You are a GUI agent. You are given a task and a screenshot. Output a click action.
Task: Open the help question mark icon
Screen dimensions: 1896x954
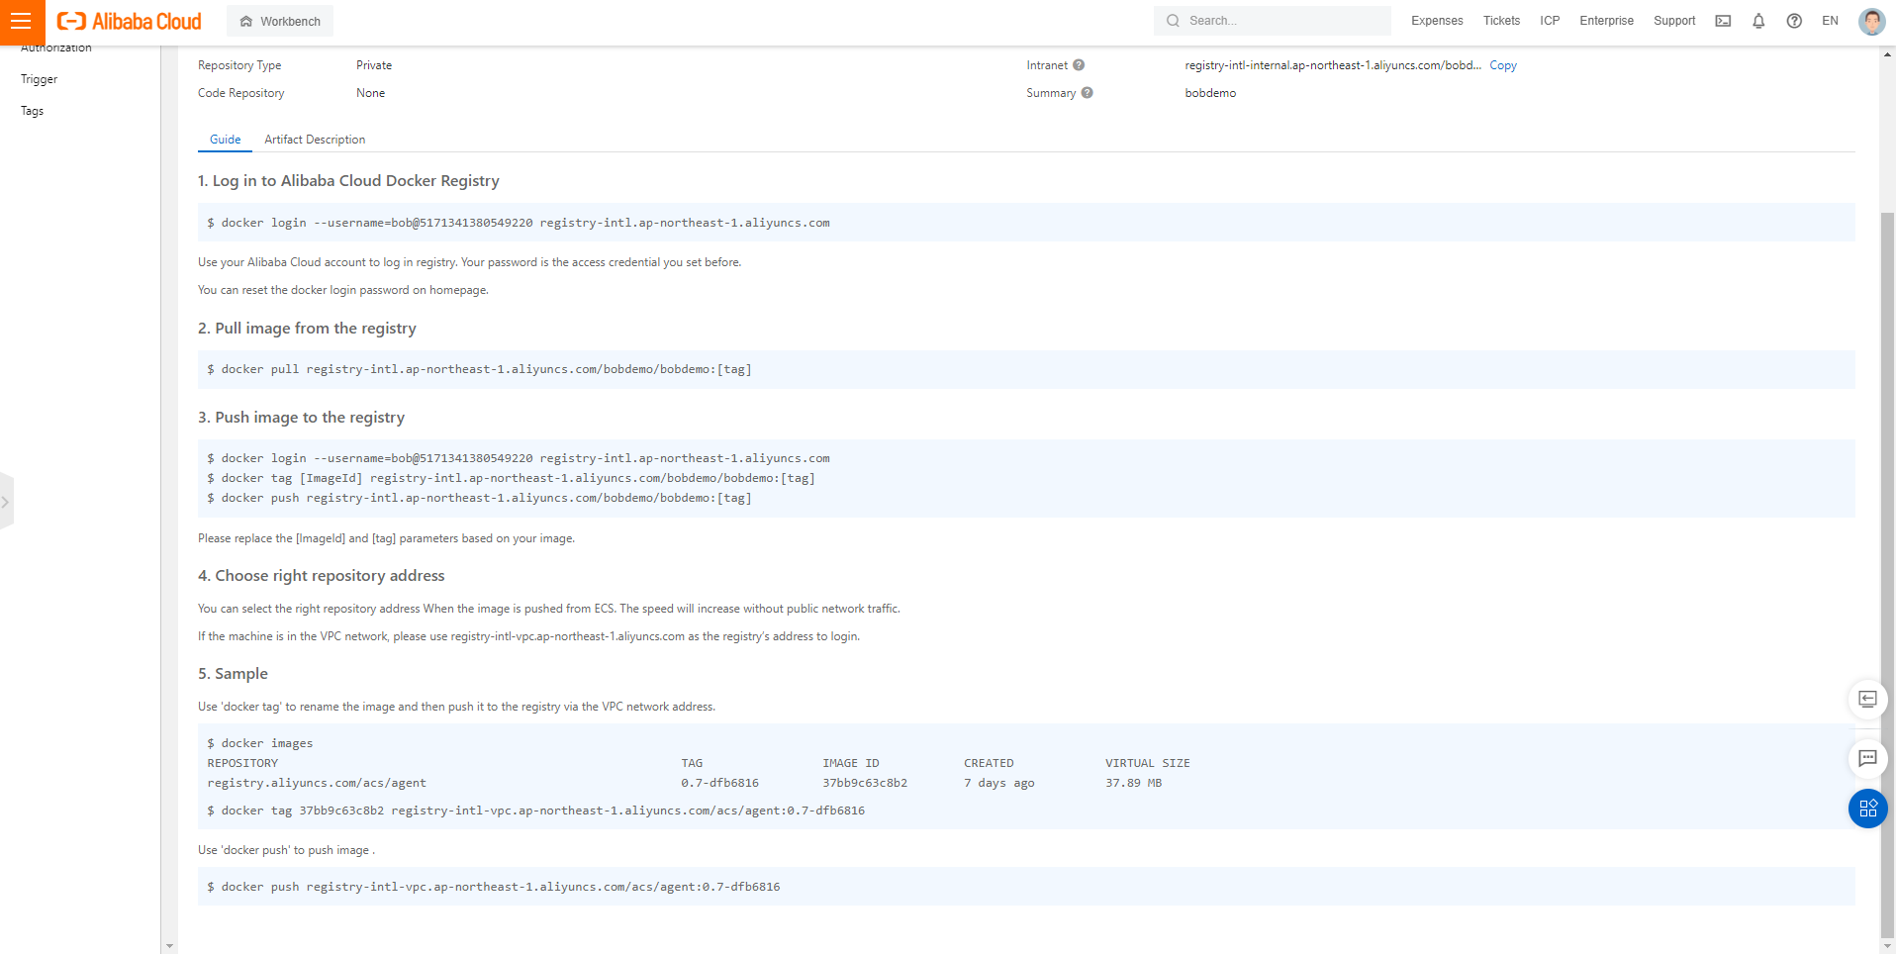(1794, 21)
